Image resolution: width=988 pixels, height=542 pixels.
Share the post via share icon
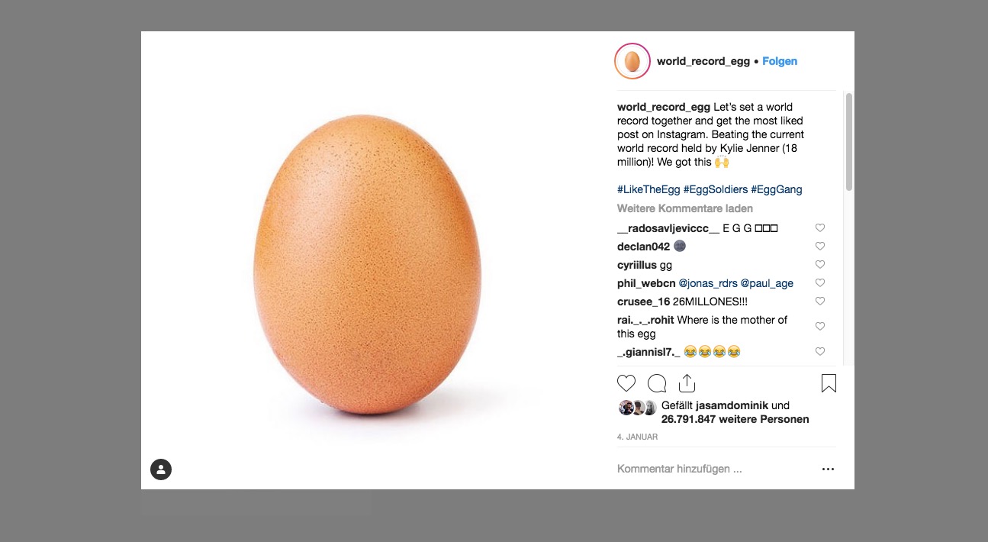tap(687, 383)
